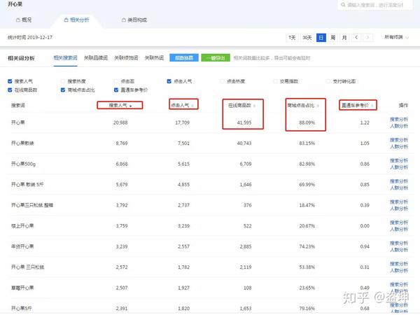Check the 支付转化率 checkbox
This screenshot has height=315, width=420.
click(328, 81)
